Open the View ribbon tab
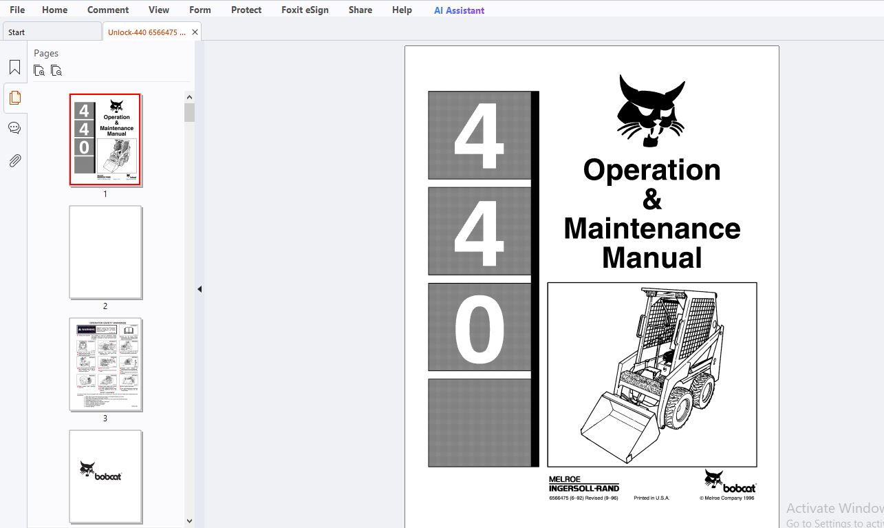Viewport: 884px width, 528px height. [x=159, y=10]
